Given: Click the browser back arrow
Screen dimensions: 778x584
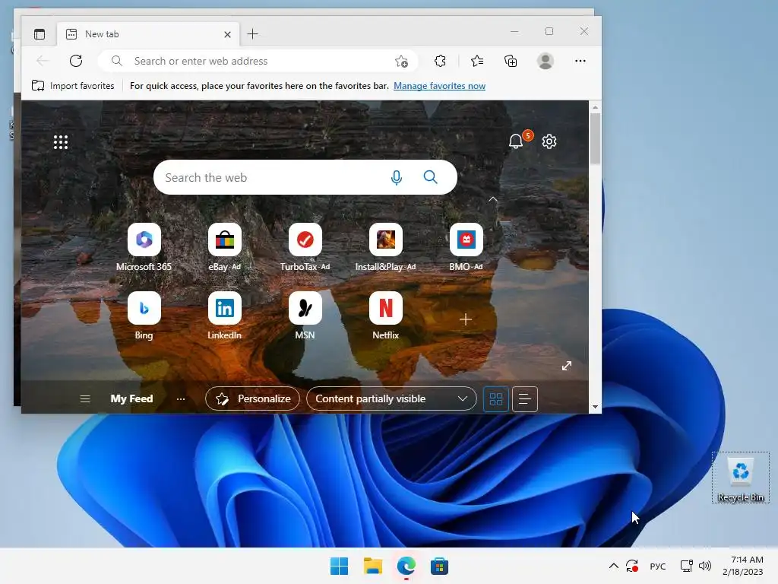Looking at the screenshot, I should coord(43,61).
